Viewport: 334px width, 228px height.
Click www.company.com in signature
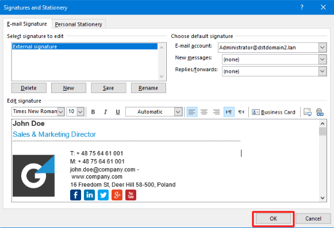point(97,177)
